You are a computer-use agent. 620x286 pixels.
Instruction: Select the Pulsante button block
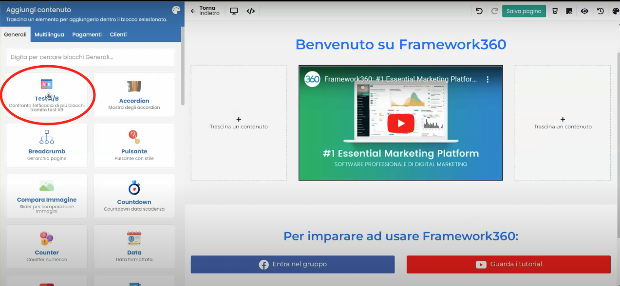(x=134, y=145)
